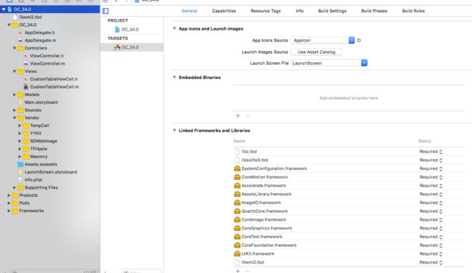
Task: Select CoreGraphics.framework row
Action: (x=349, y=228)
